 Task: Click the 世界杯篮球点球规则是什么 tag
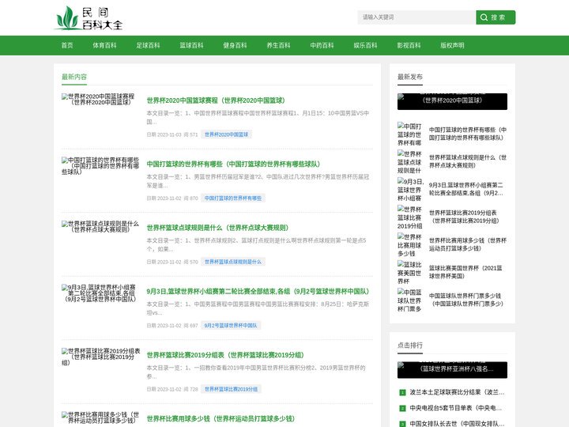pyautogui.click(x=233, y=262)
